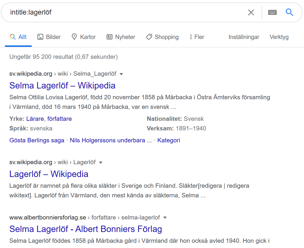Open Selma Lagerlöf – Wikipedia result
The width and height of the screenshot is (304, 248).
62,86
